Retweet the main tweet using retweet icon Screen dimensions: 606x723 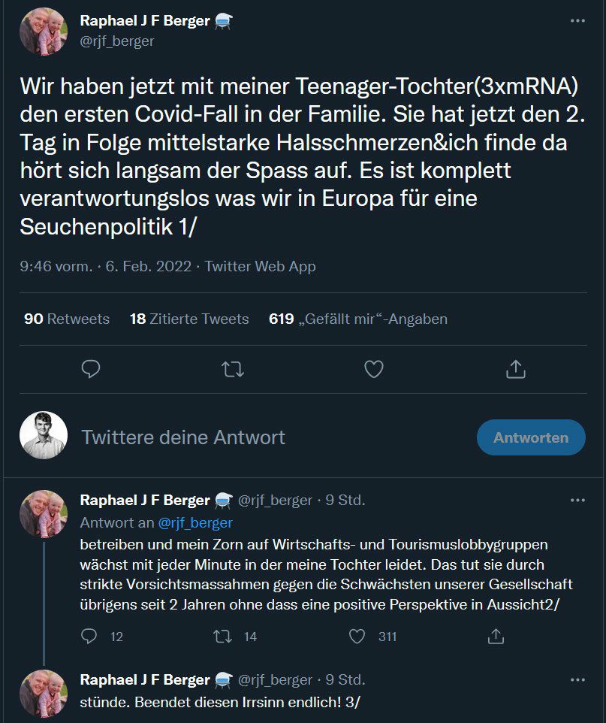click(233, 369)
